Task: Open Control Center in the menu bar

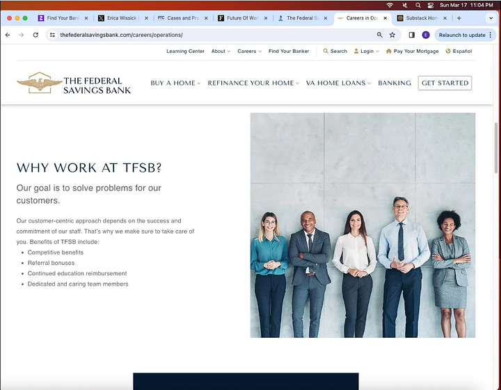Action: [431, 5]
